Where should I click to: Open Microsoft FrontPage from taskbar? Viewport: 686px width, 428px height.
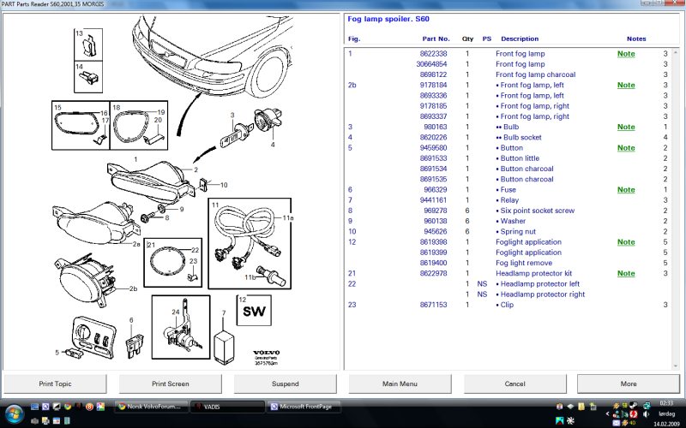pyautogui.click(x=303, y=407)
